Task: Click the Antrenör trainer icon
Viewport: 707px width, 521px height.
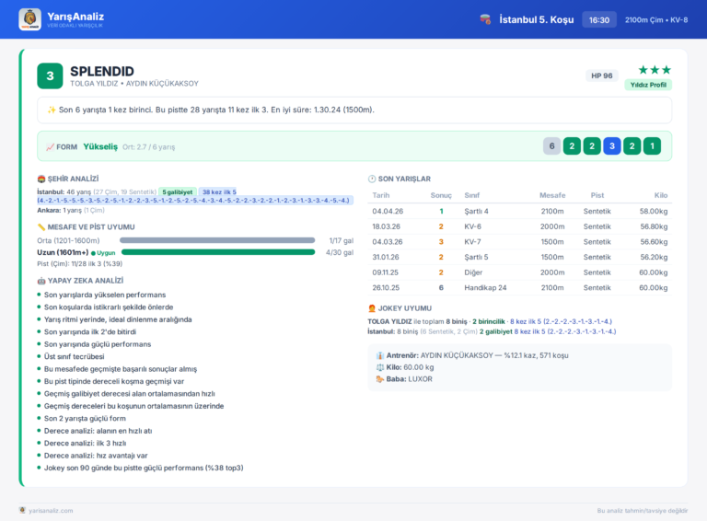Action: pos(380,355)
